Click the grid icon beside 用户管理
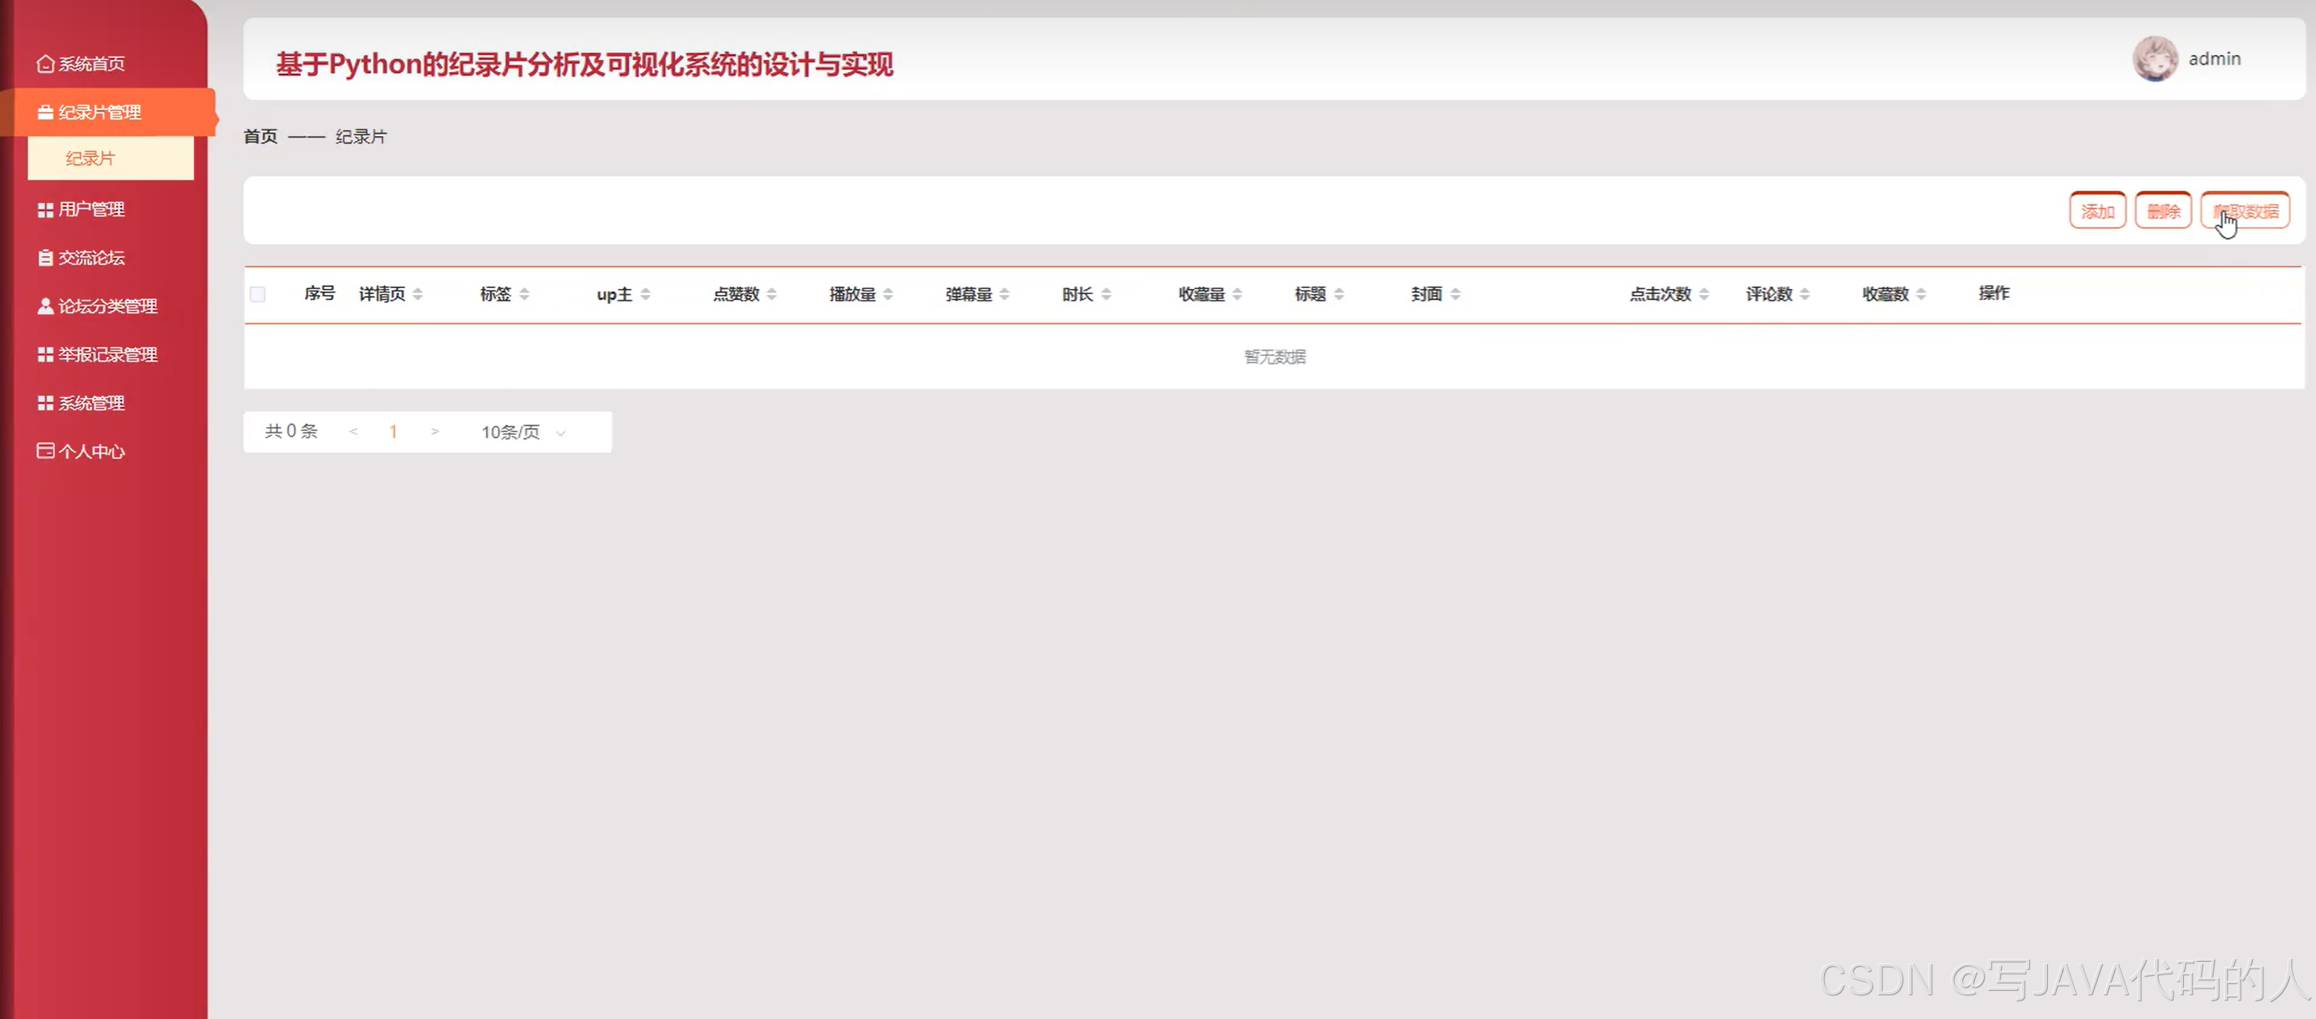 [45, 209]
